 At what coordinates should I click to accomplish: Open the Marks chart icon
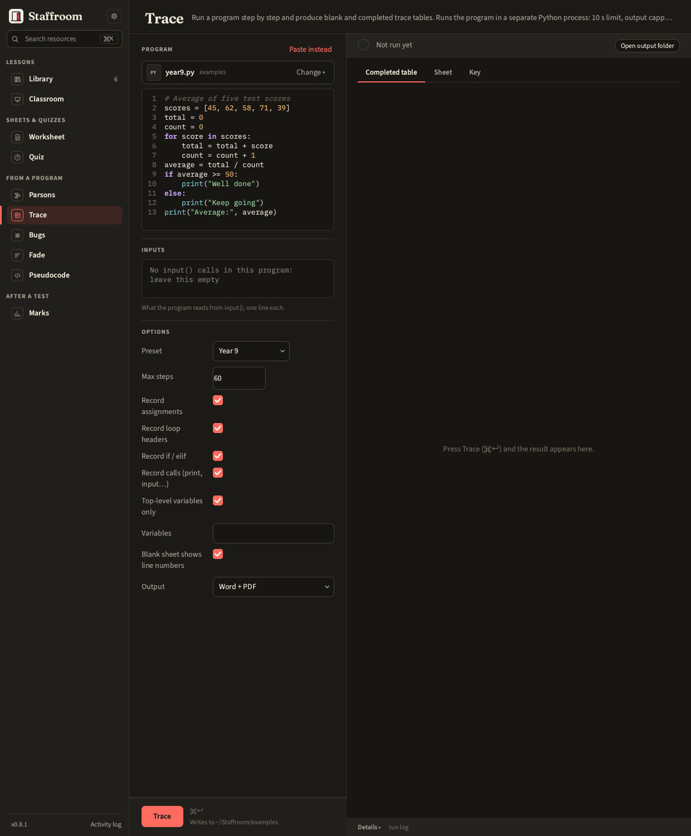tap(17, 313)
